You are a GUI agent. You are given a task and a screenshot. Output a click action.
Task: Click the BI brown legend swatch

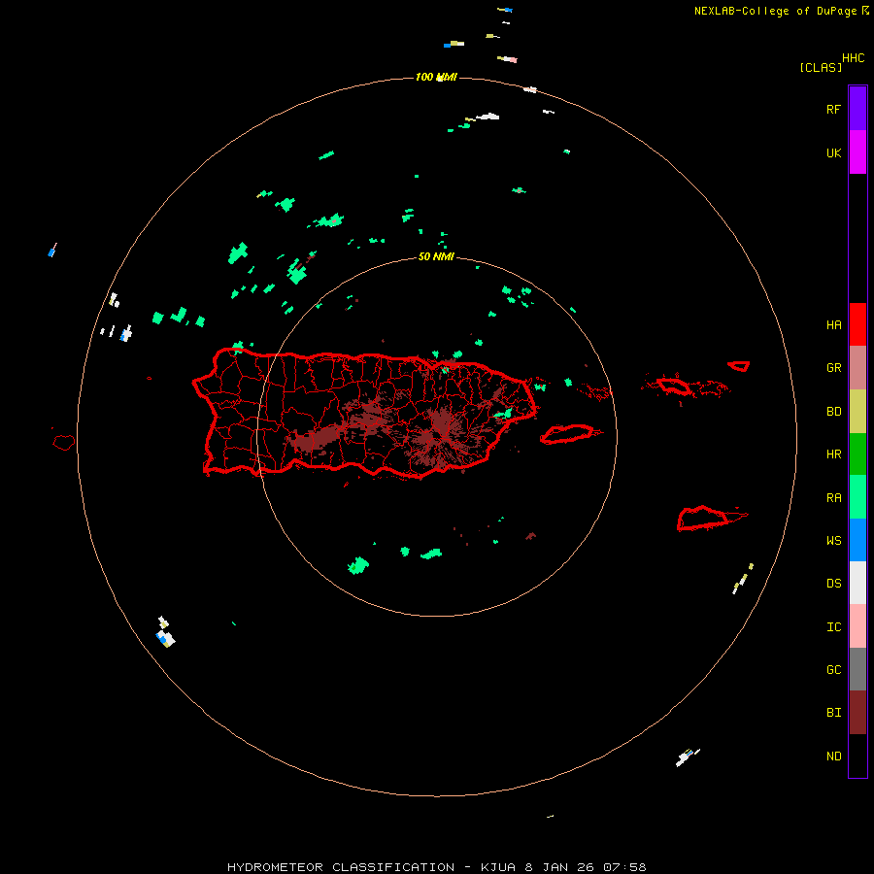[x=857, y=713]
